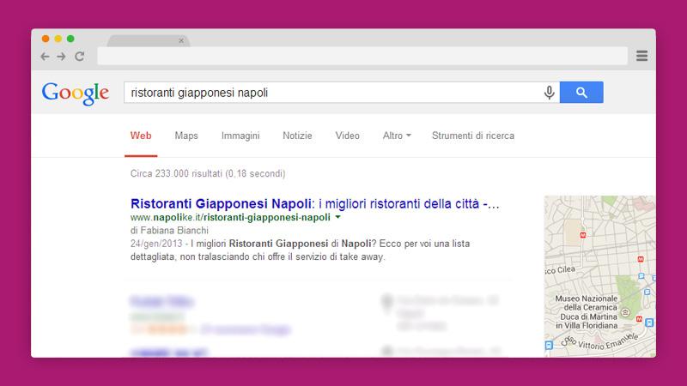Open the Napoli map thumbnail

[599, 274]
